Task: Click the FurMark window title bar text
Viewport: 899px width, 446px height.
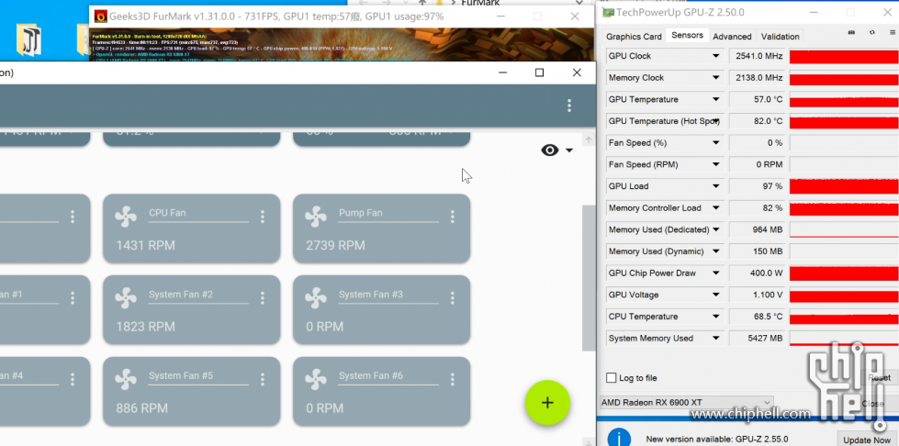Action: [x=276, y=17]
